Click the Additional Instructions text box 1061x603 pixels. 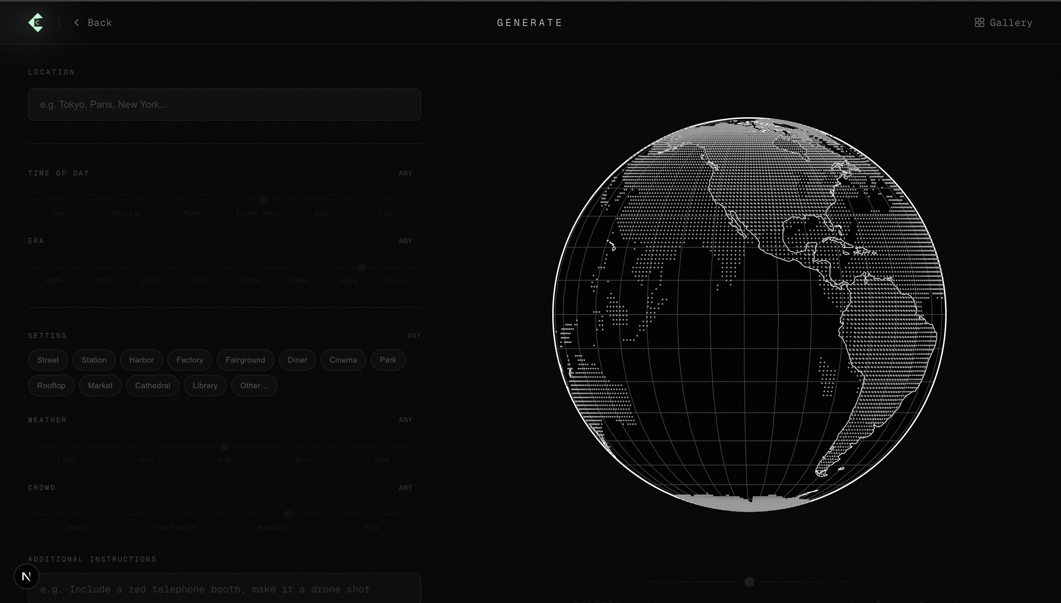[224, 589]
